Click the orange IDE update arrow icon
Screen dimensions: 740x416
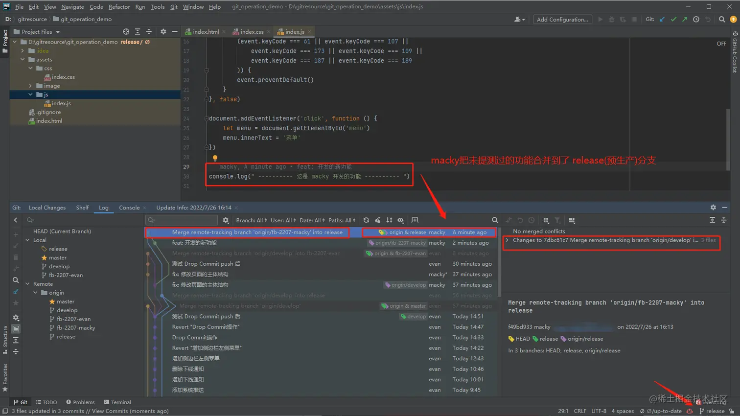[x=733, y=20]
